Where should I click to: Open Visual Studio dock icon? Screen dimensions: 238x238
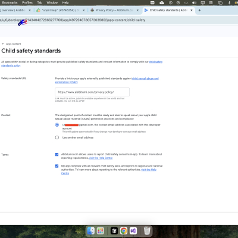[133, 231]
